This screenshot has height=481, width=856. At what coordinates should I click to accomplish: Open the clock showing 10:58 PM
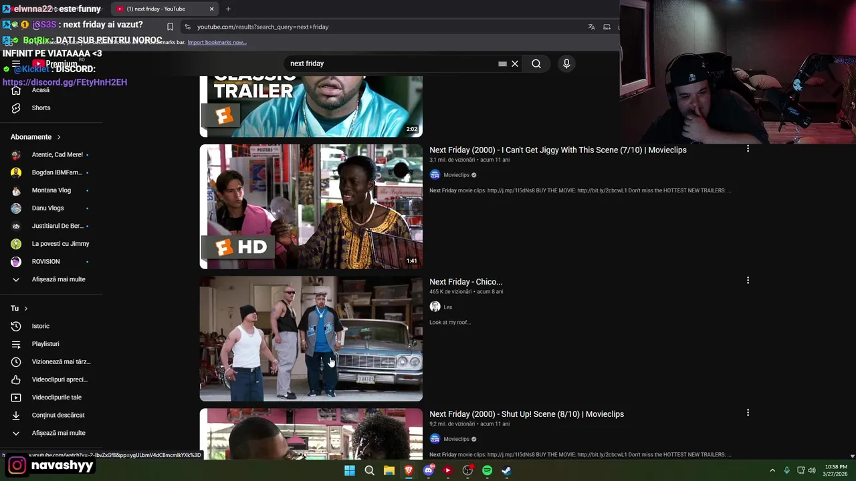click(x=836, y=470)
